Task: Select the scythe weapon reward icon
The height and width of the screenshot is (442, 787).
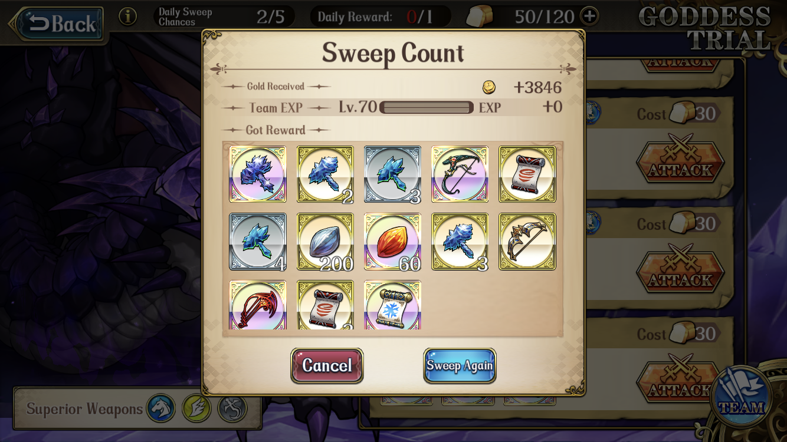Action: pos(460,174)
